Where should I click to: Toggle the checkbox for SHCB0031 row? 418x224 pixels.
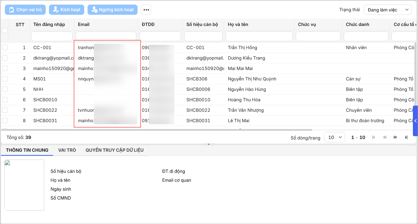5,121
